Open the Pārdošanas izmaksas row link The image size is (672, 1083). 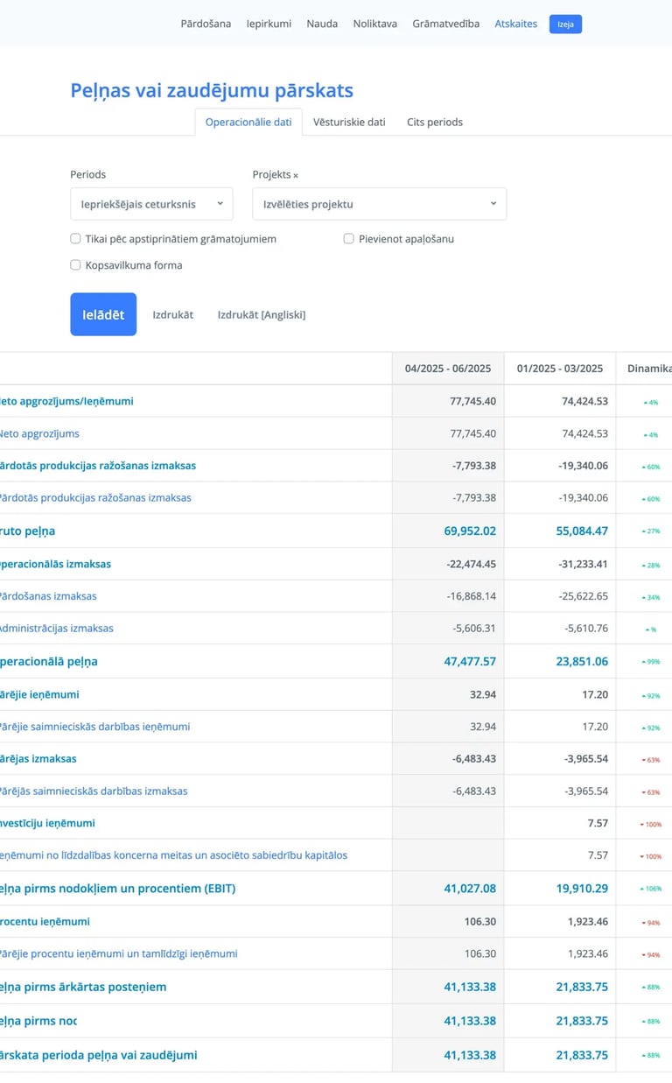click(49, 596)
